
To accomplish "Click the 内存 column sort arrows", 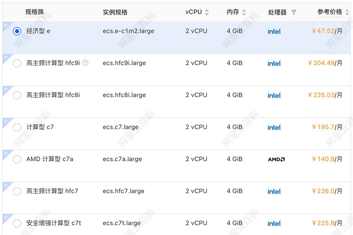I will 244,12.
